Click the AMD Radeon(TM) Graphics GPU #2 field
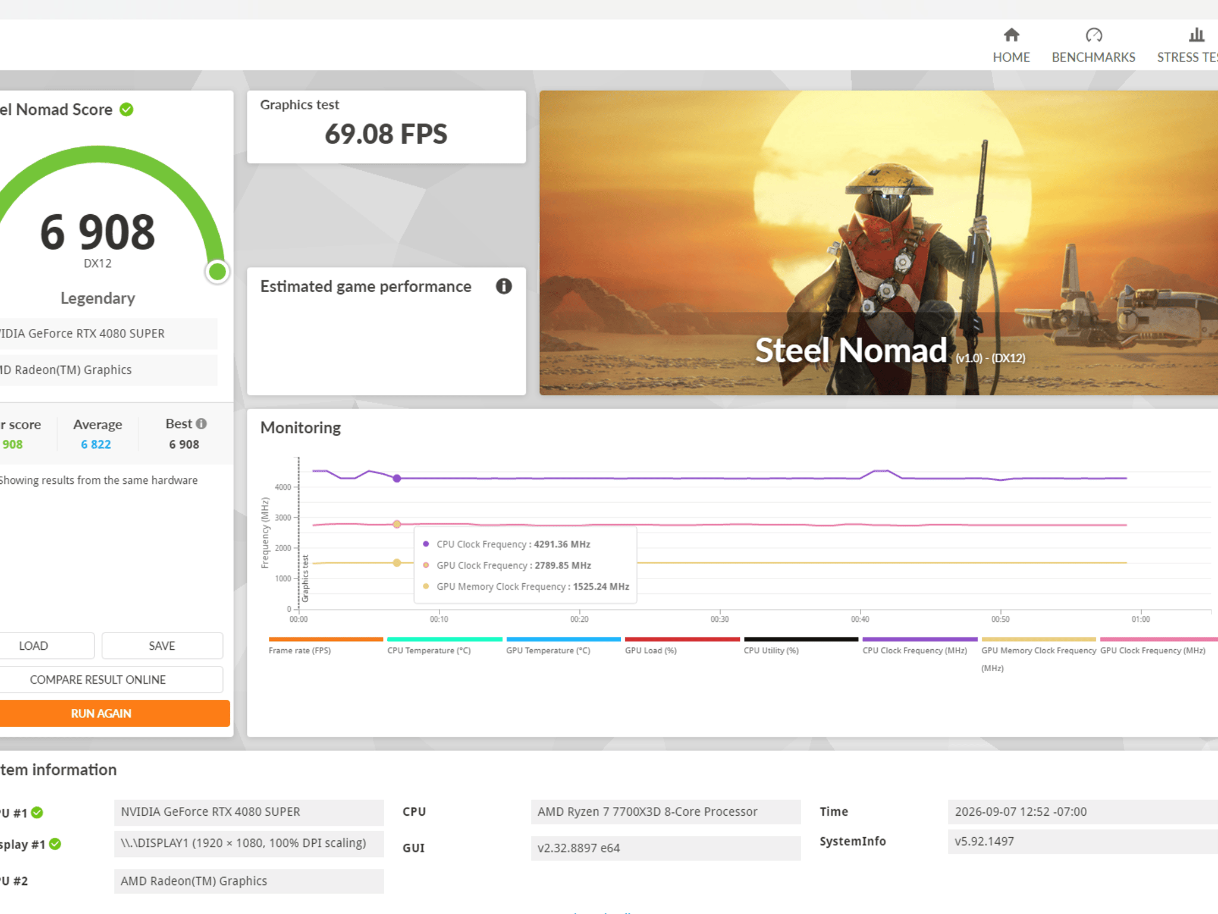 tap(249, 881)
